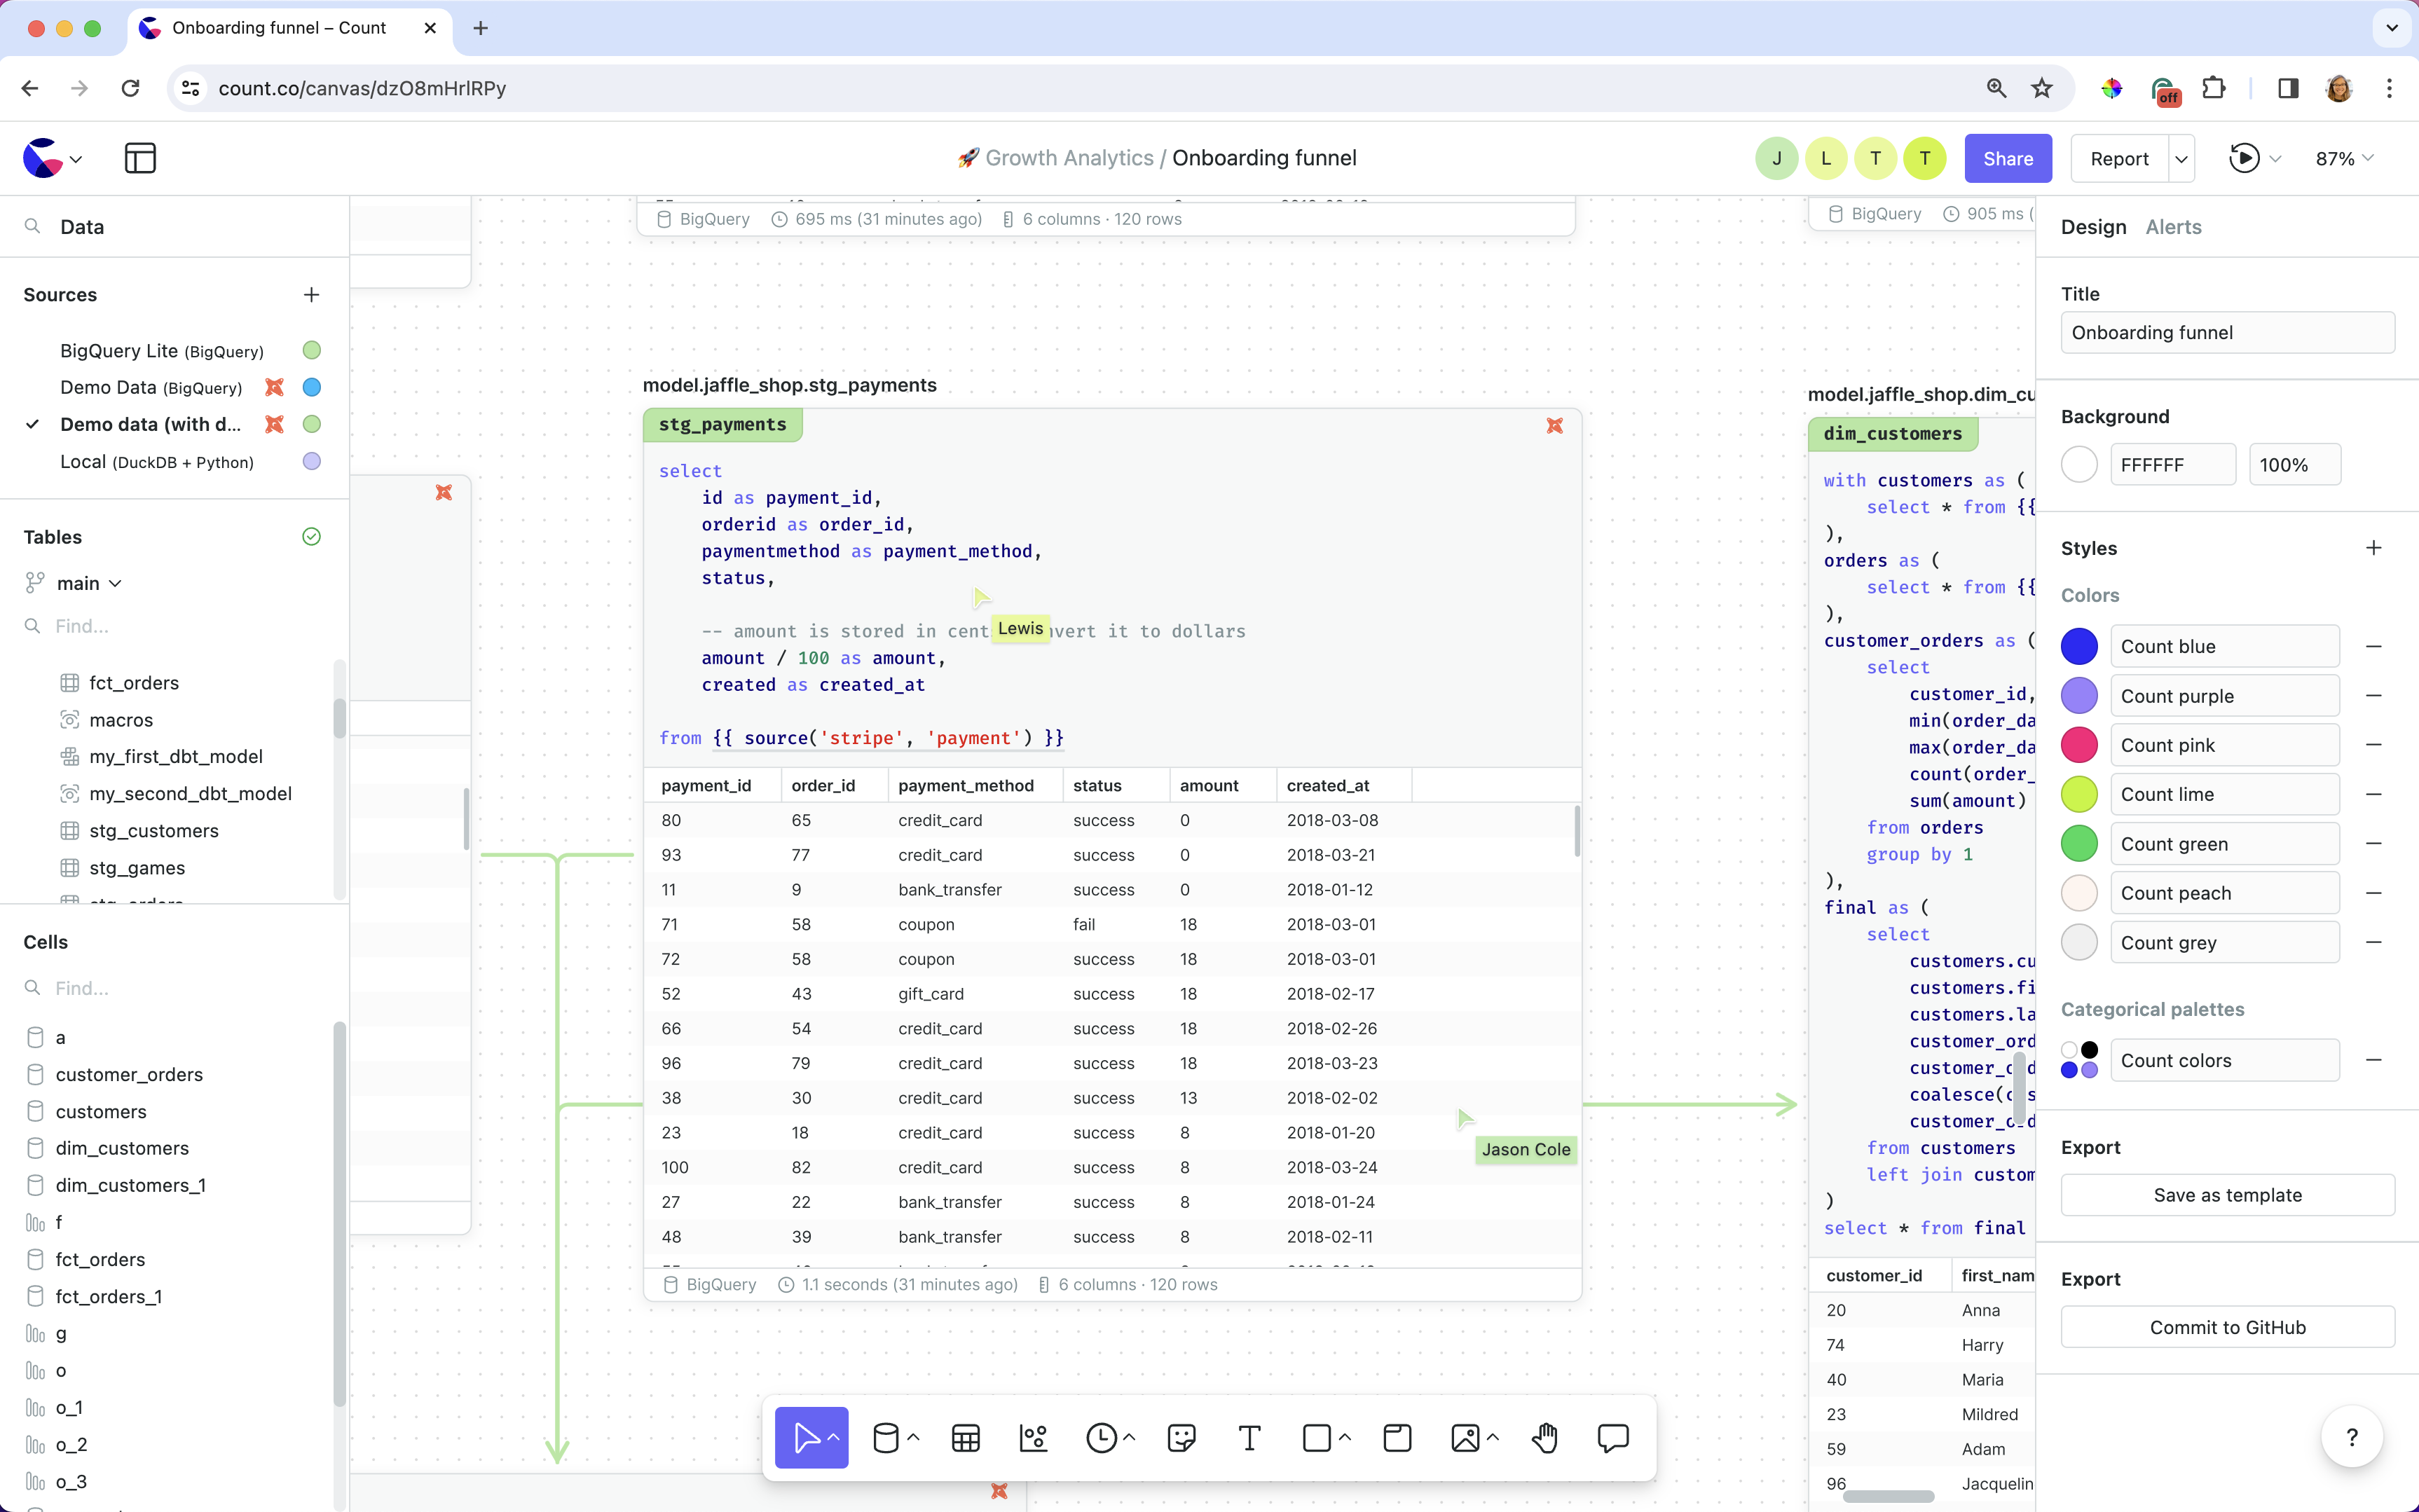Click the dbt icon on stg_payments cell

pyautogui.click(x=1554, y=426)
